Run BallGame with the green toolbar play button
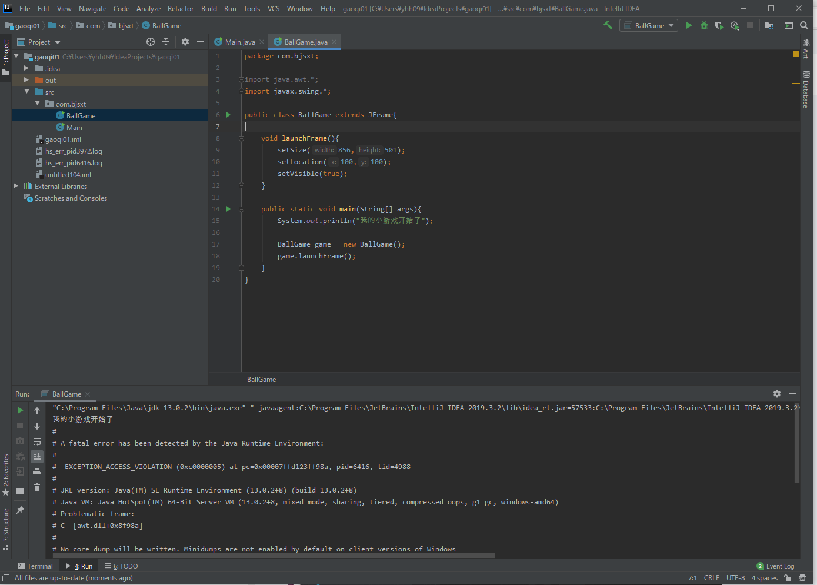 pos(689,25)
